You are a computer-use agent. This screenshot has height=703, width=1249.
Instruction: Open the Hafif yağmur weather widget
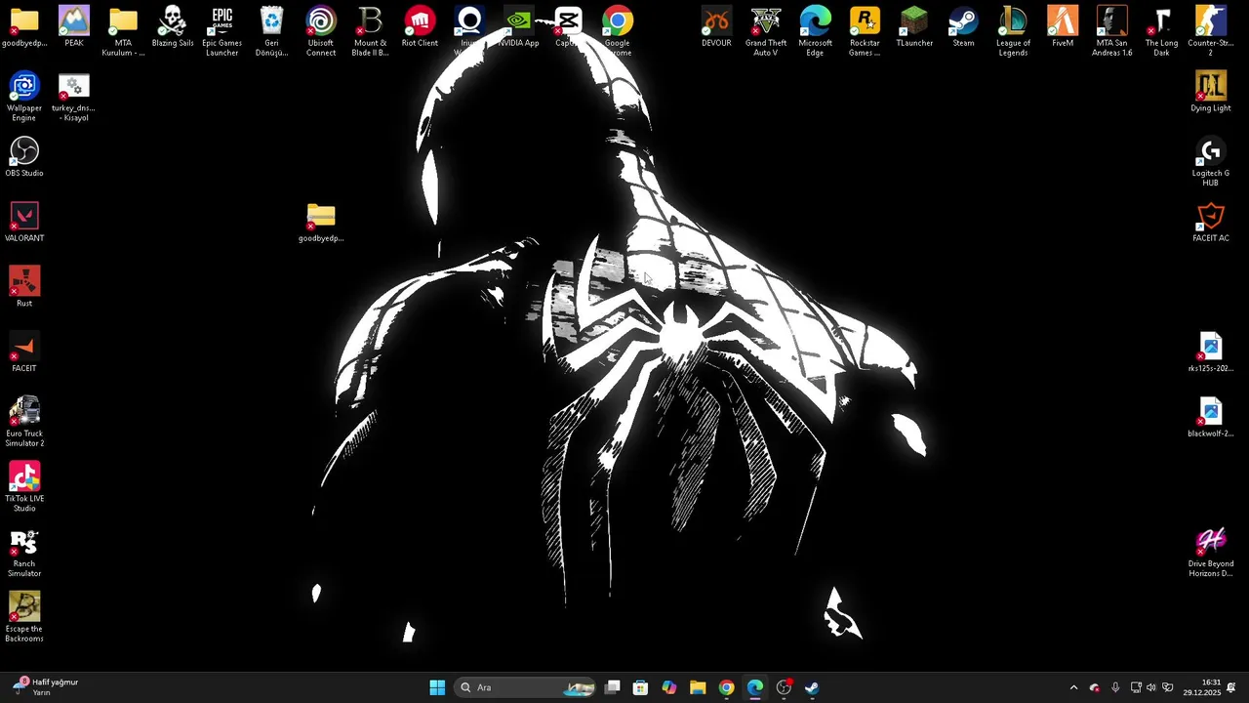pos(45,687)
